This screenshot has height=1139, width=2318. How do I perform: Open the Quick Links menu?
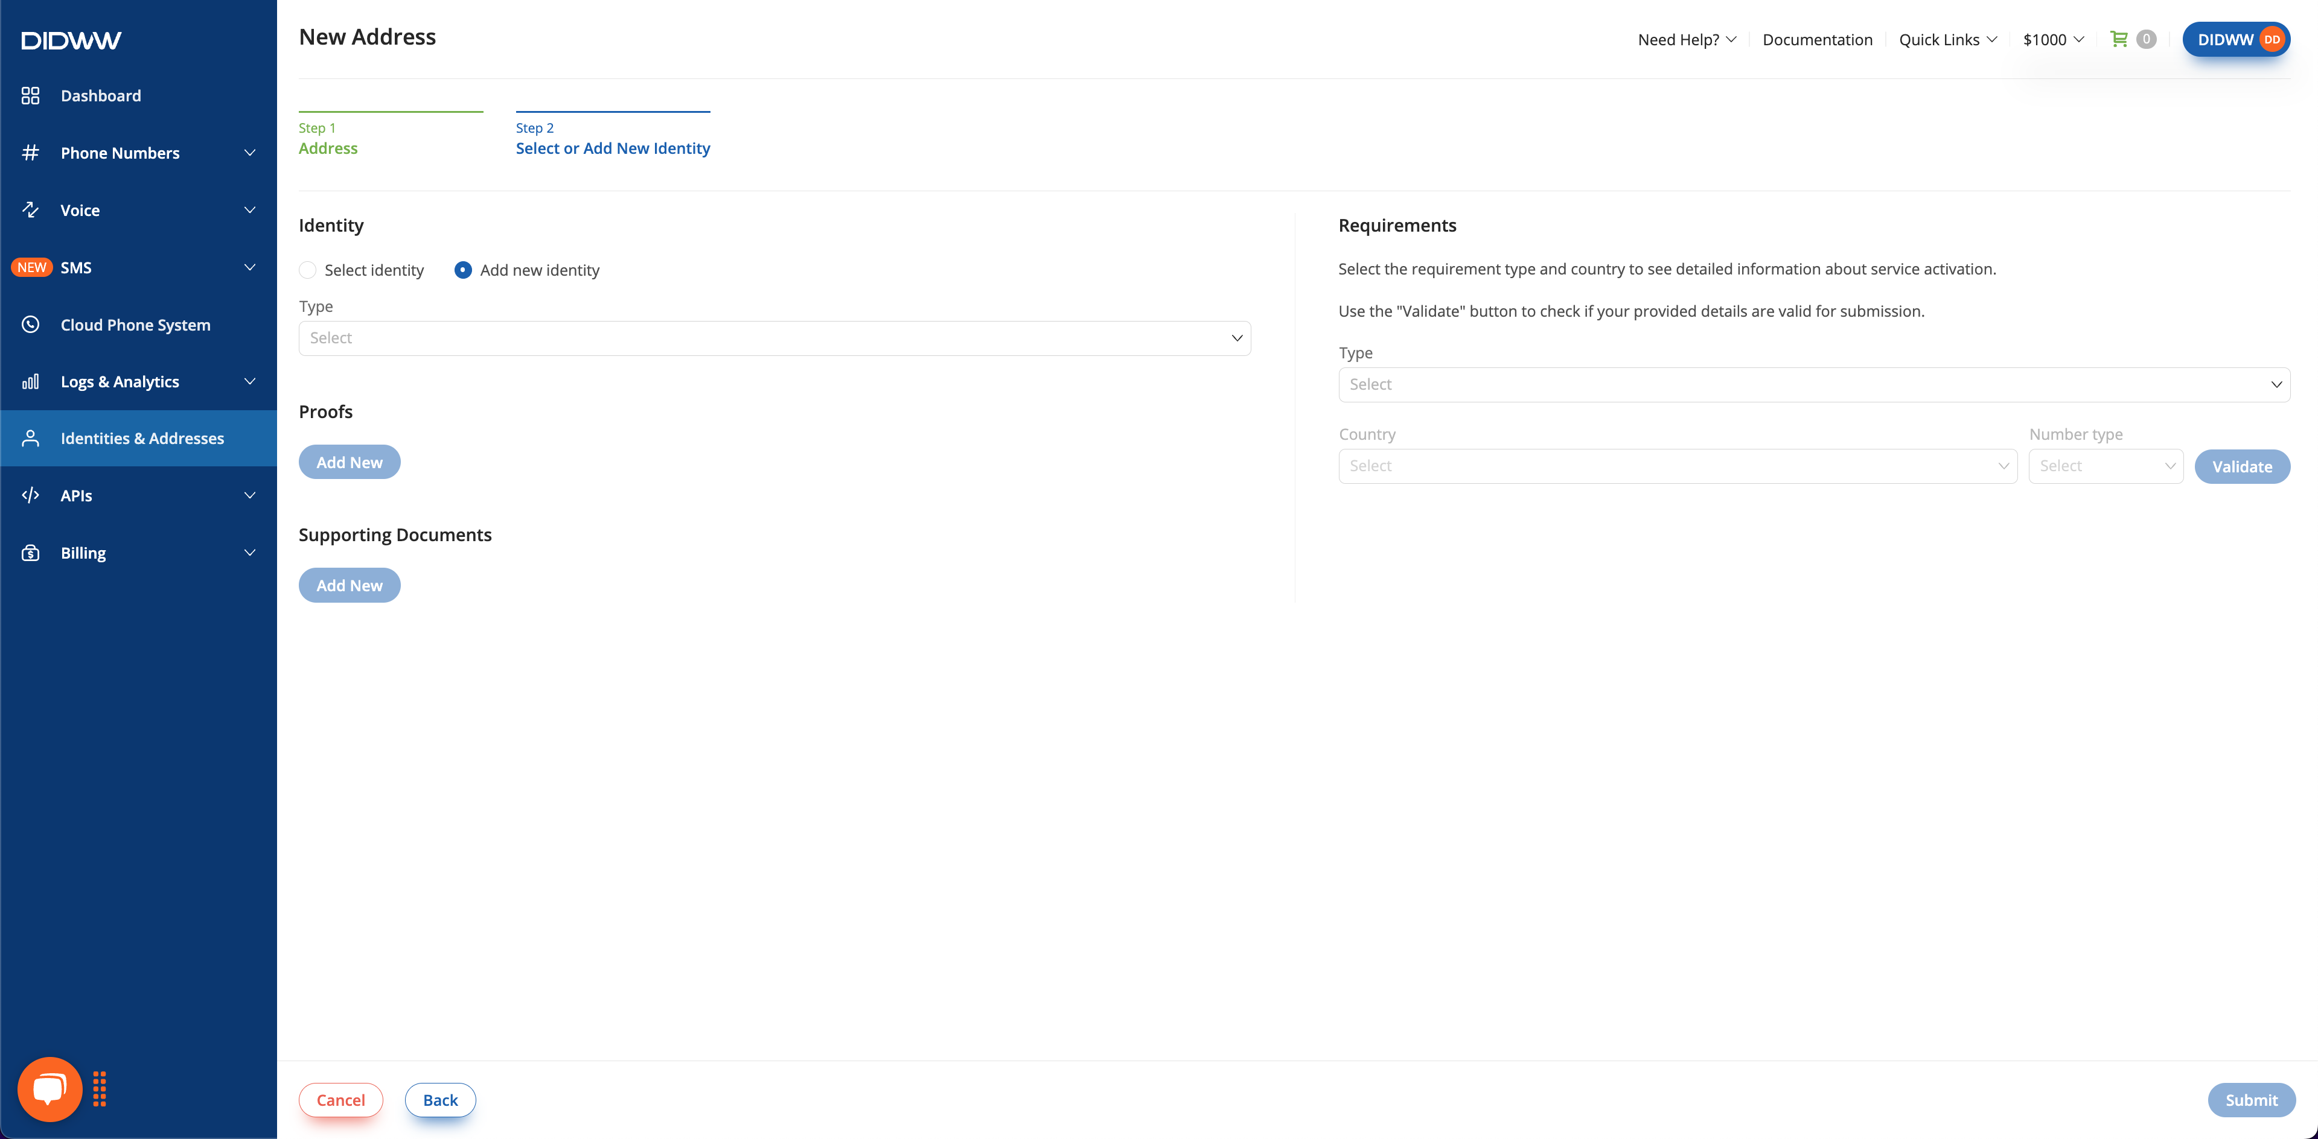[1948, 40]
